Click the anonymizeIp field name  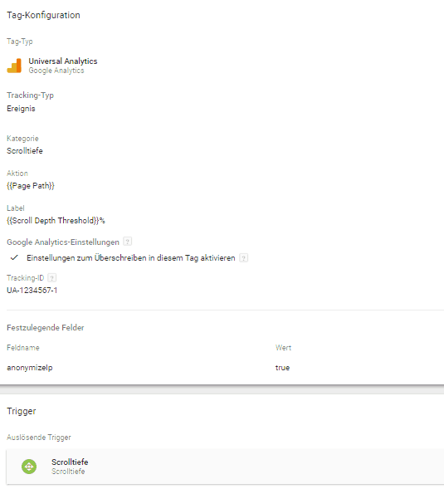(x=30, y=368)
